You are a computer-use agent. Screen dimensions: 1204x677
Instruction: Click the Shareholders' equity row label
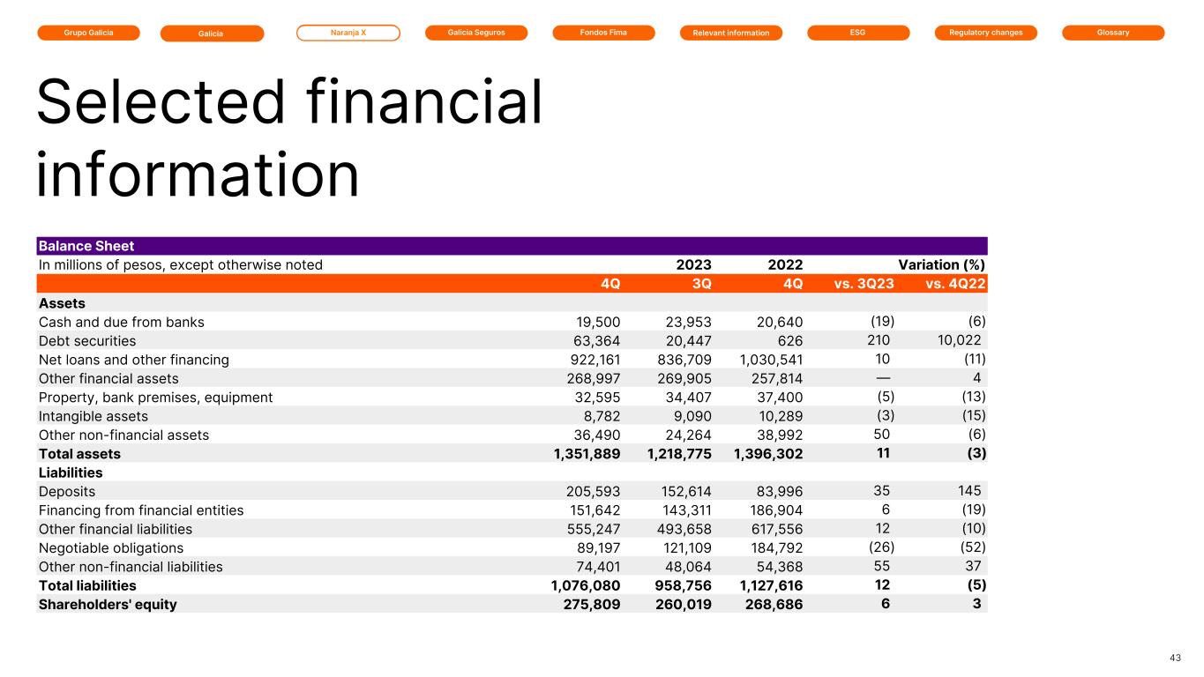(108, 605)
